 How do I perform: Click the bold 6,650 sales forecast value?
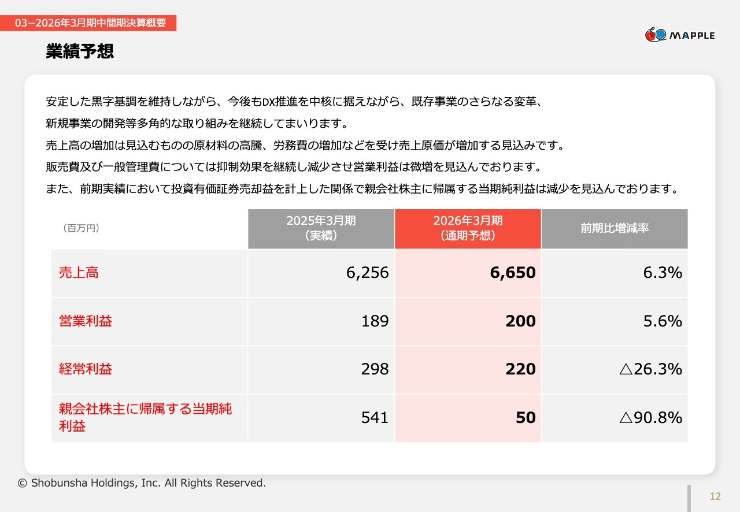(x=512, y=273)
